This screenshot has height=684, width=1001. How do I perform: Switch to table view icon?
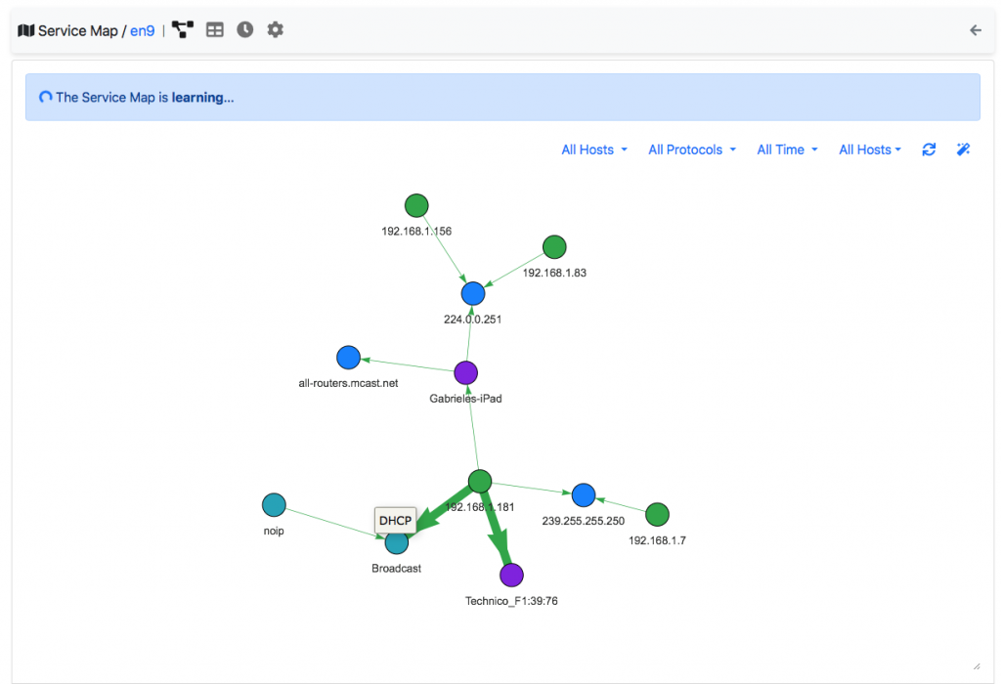click(215, 30)
